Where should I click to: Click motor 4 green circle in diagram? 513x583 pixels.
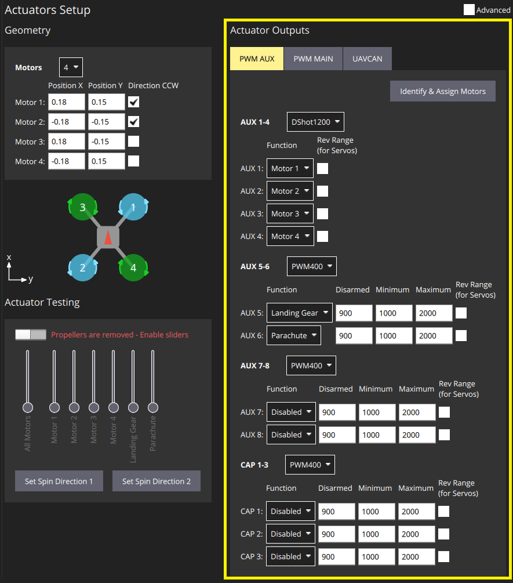(x=133, y=267)
